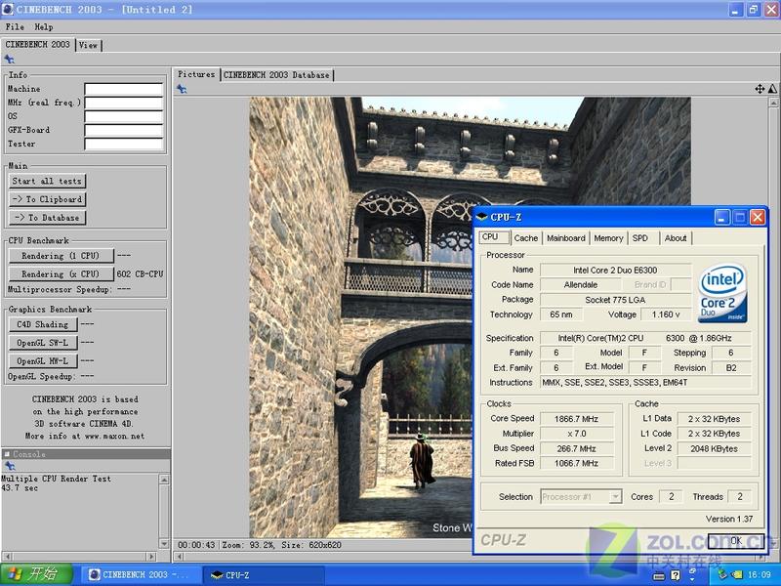
Task: Open the CINEBENCH 2003 Database tab
Action: pyautogui.click(x=276, y=75)
